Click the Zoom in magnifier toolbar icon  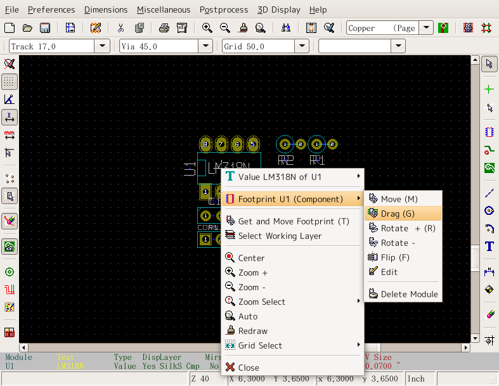point(207,28)
